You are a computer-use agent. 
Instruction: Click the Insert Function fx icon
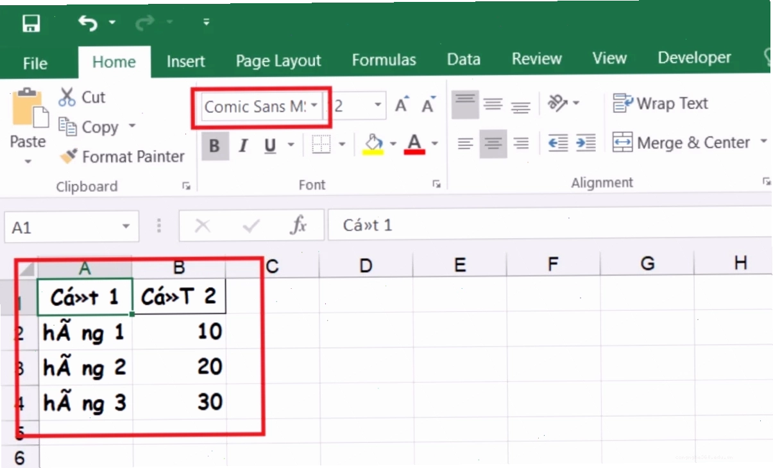point(298,225)
